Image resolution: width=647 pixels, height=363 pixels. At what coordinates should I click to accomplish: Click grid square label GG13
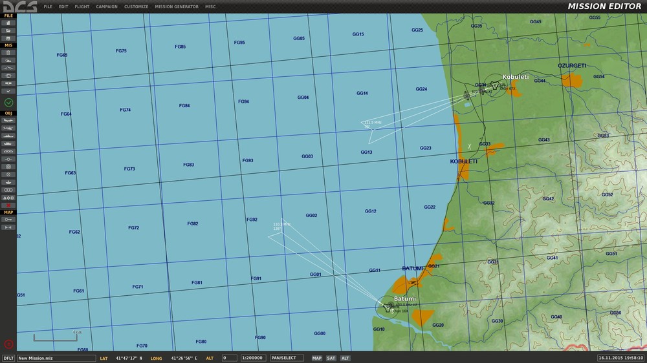[366, 152]
